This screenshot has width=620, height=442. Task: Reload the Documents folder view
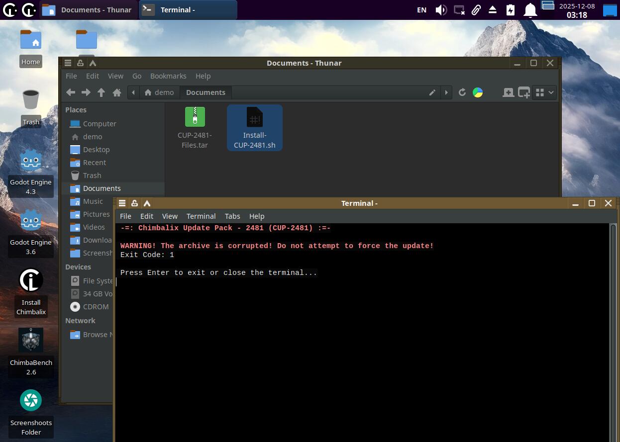click(x=462, y=92)
